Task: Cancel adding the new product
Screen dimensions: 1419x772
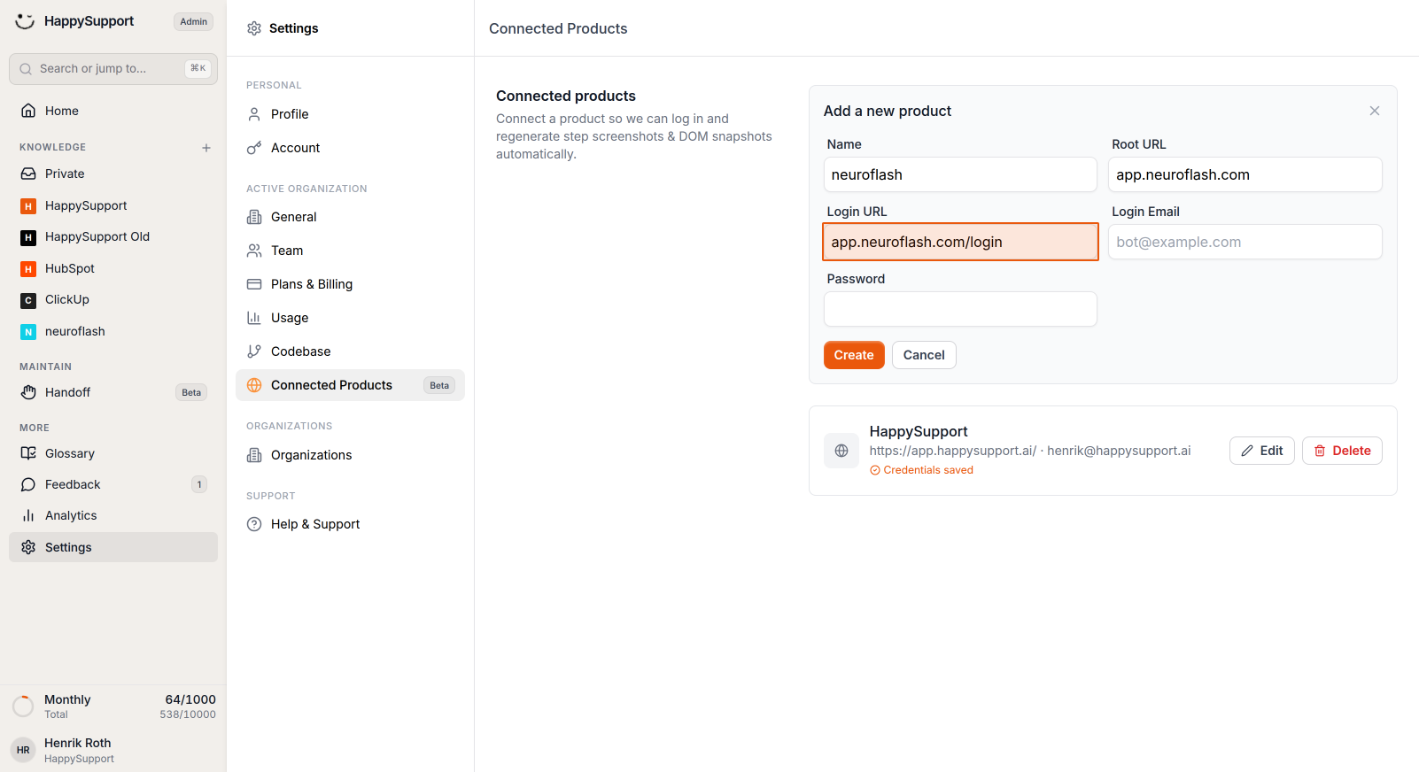Action: pos(924,355)
